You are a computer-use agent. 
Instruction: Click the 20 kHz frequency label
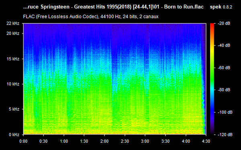[x=13, y=33]
